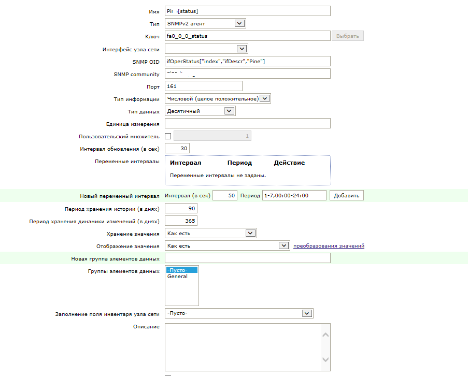Click the Описание scrollbar up arrow
The image size is (468, 376).
pyautogui.click(x=325, y=335)
